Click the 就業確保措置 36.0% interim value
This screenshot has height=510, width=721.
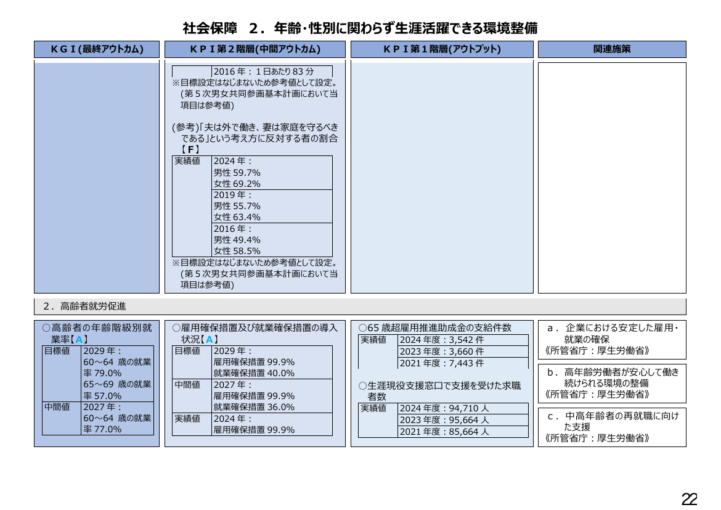254,407
